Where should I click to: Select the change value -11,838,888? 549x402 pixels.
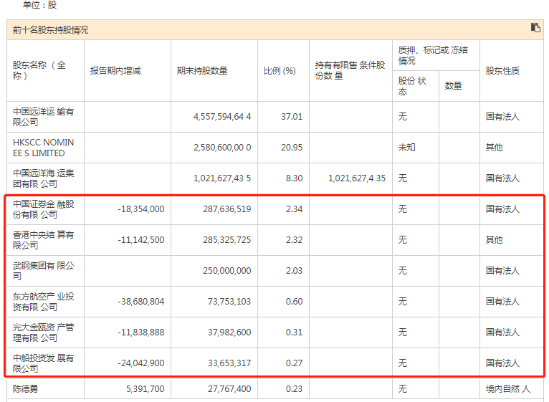tap(141, 332)
